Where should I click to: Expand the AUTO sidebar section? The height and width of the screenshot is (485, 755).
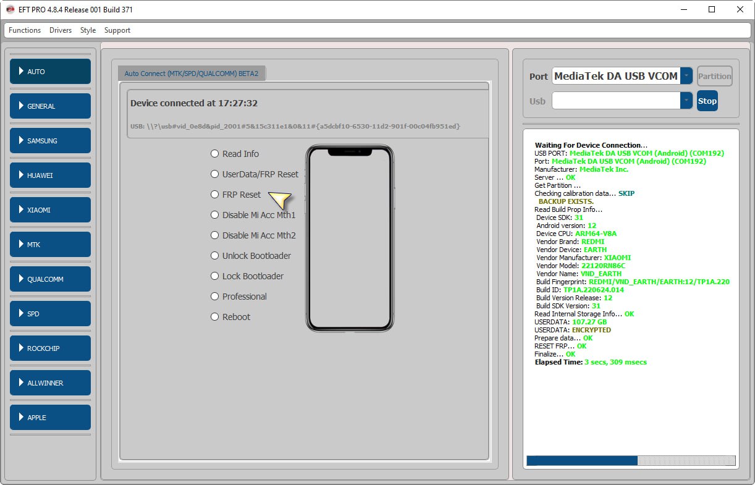[x=50, y=72]
